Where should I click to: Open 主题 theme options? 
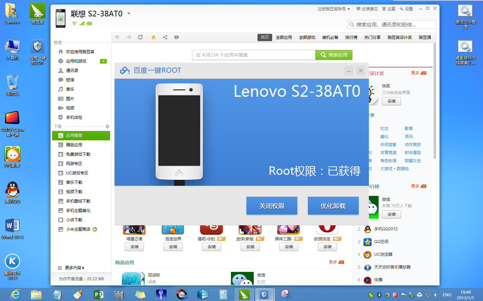(x=389, y=9)
